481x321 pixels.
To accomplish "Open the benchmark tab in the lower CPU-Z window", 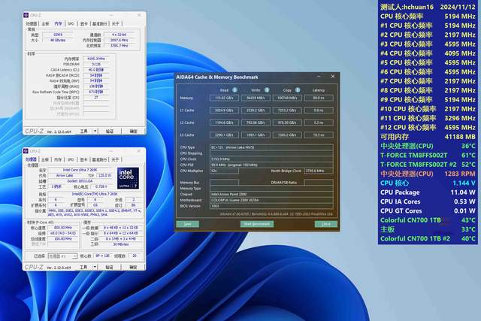I will click(100, 159).
